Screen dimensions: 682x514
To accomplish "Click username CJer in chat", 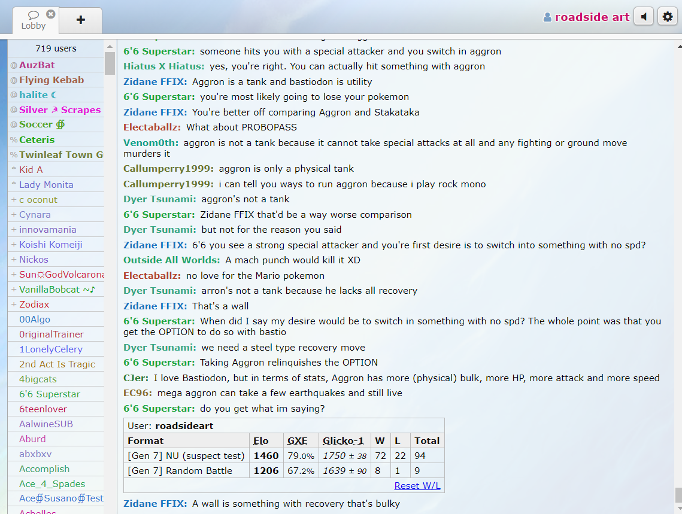I will tap(135, 378).
